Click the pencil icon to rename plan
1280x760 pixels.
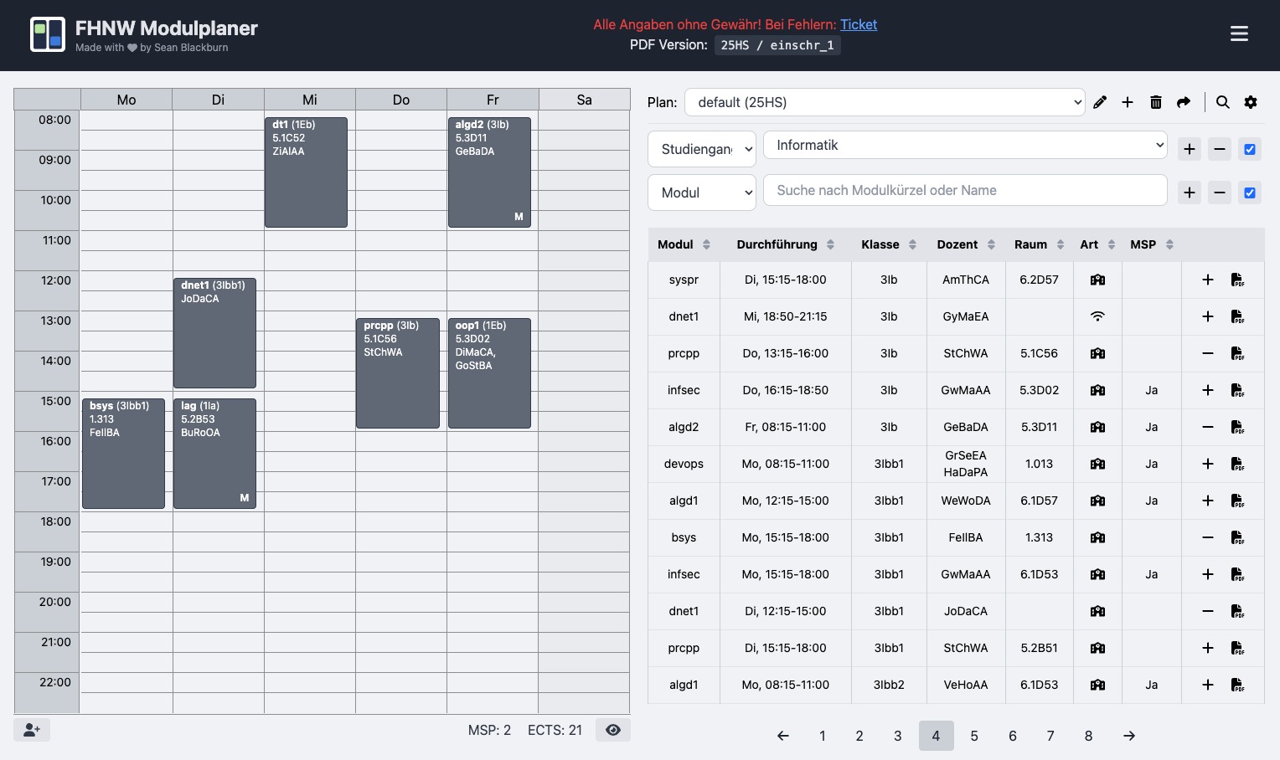point(1100,102)
